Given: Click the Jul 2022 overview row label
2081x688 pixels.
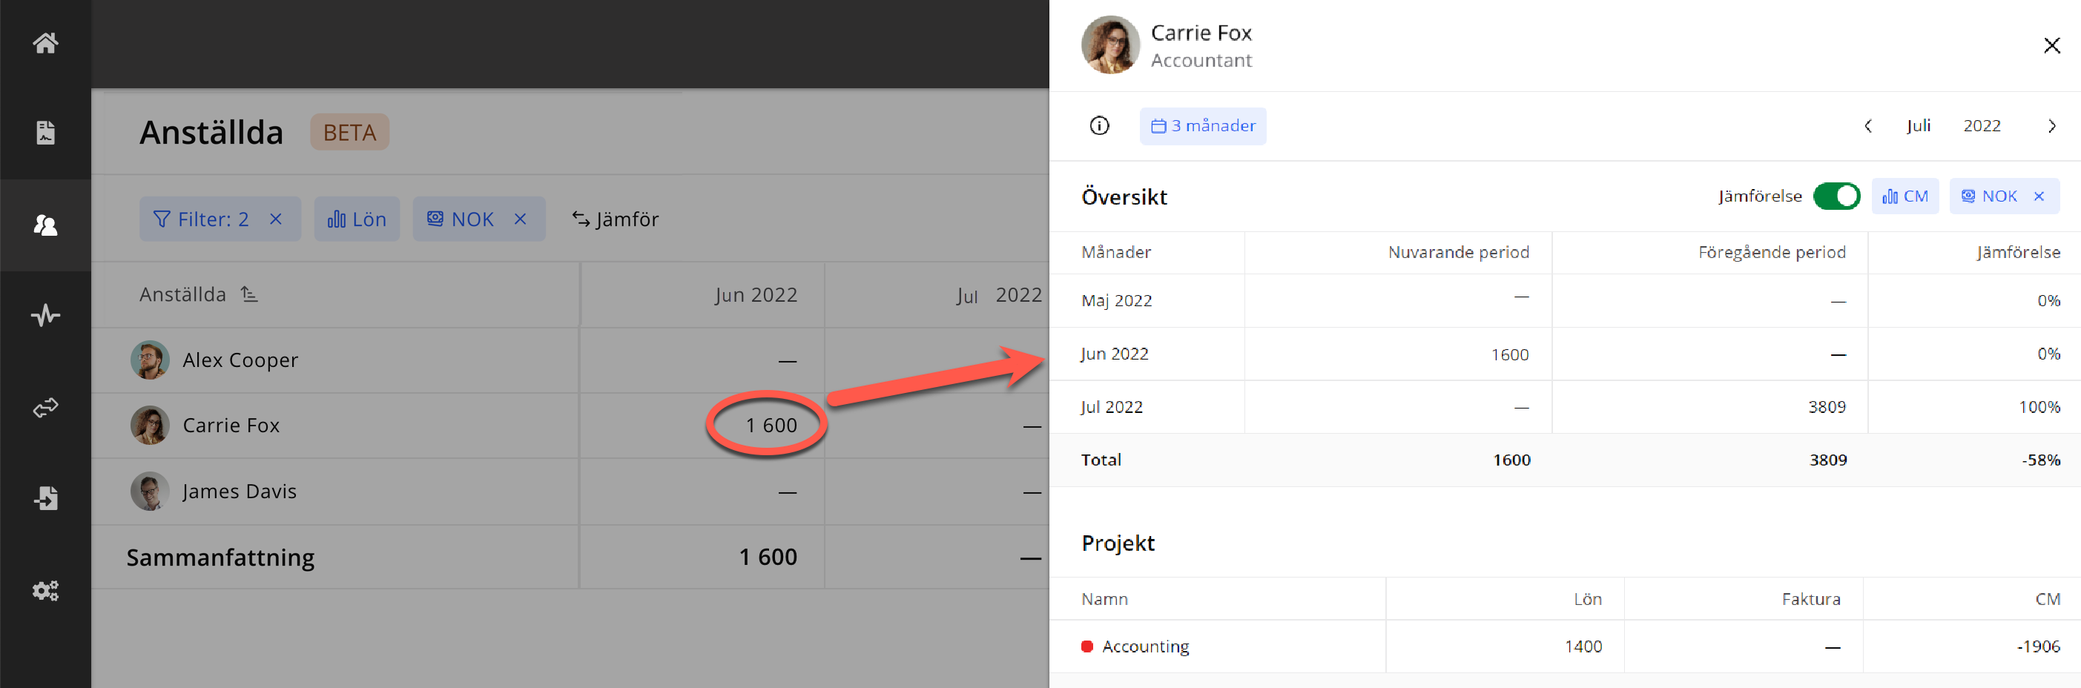Looking at the screenshot, I should (1112, 407).
